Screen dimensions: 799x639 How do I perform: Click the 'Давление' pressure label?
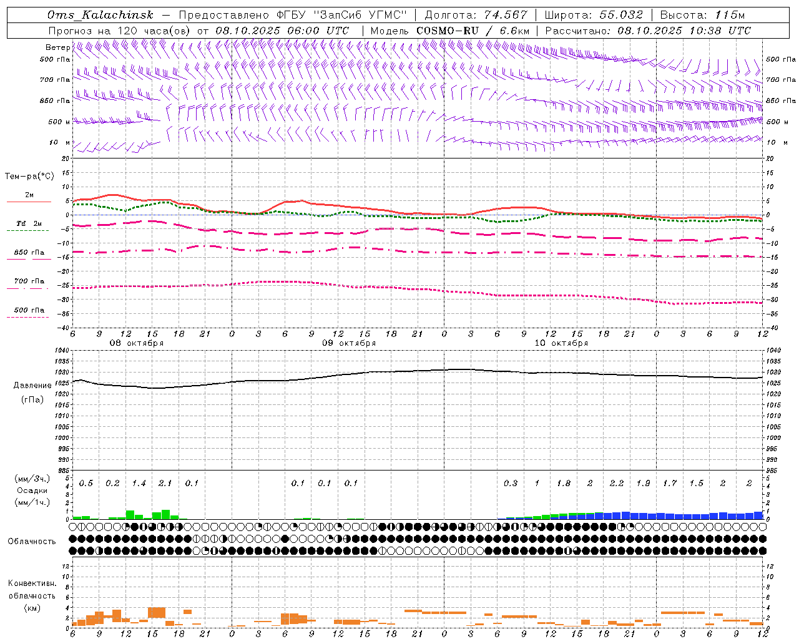32,386
